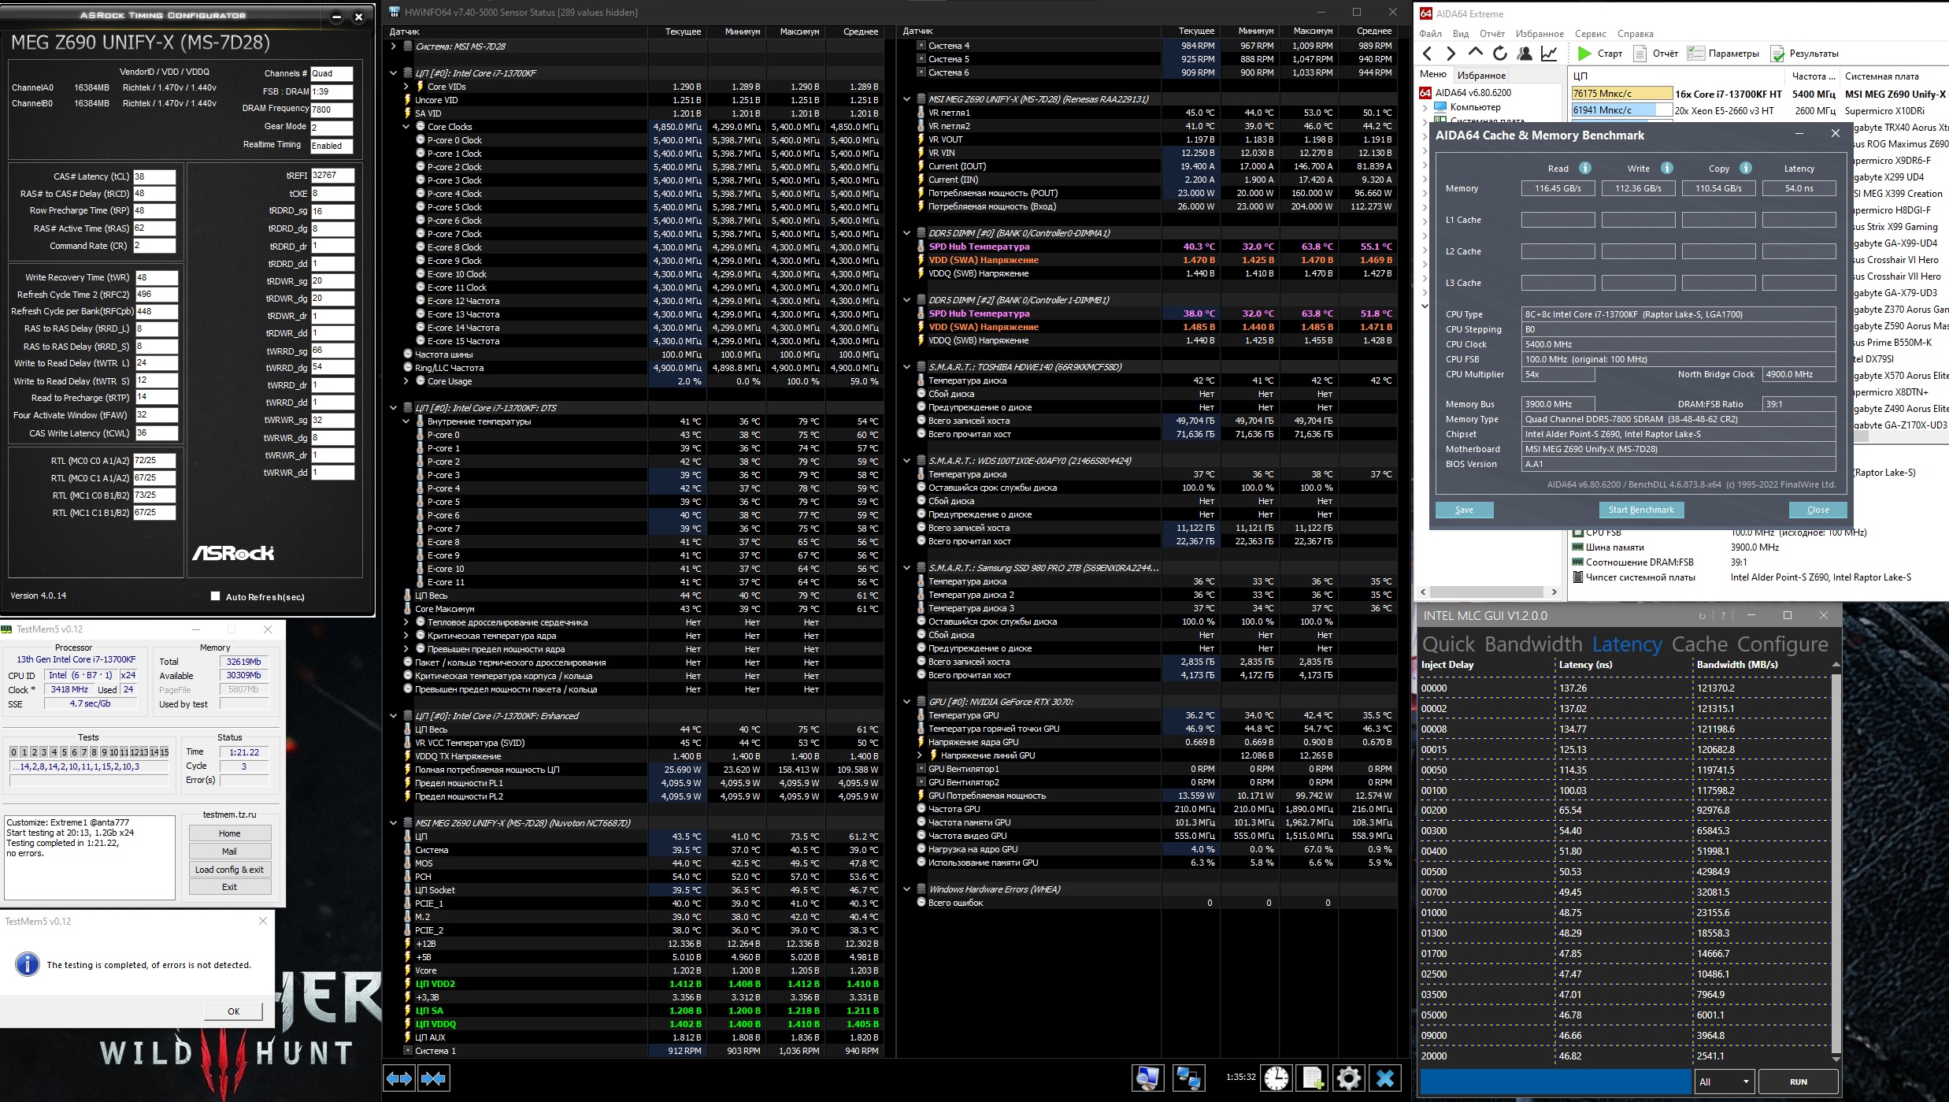Open the All dropdown in MLC GUI
The width and height of the screenshot is (1949, 1102).
click(x=1724, y=1082)
